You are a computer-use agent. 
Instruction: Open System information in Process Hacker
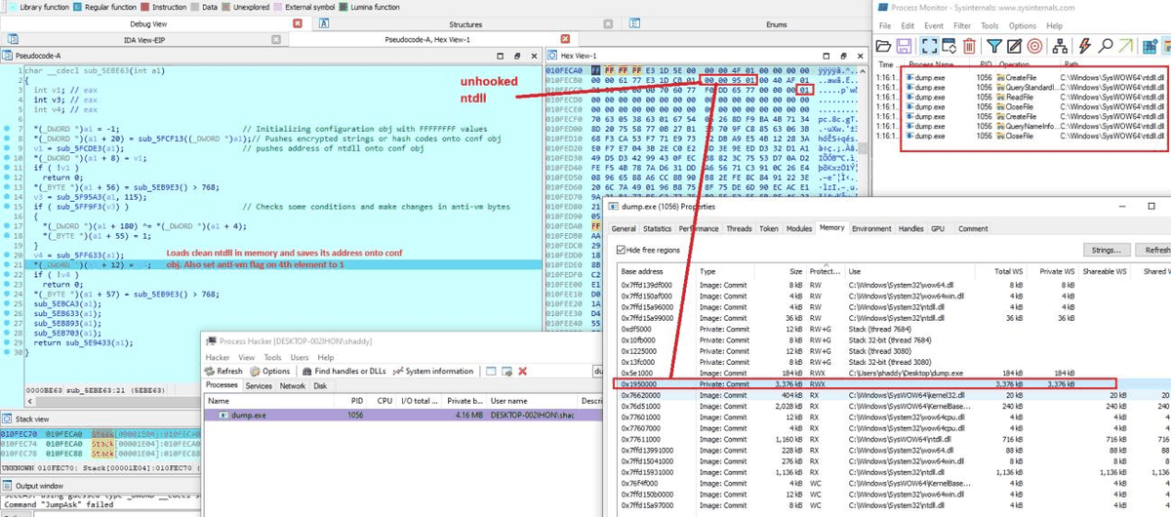coord(433,371)
